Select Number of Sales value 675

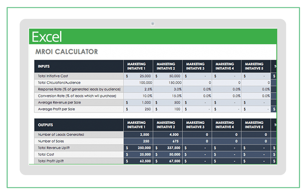tap(168, 141)
